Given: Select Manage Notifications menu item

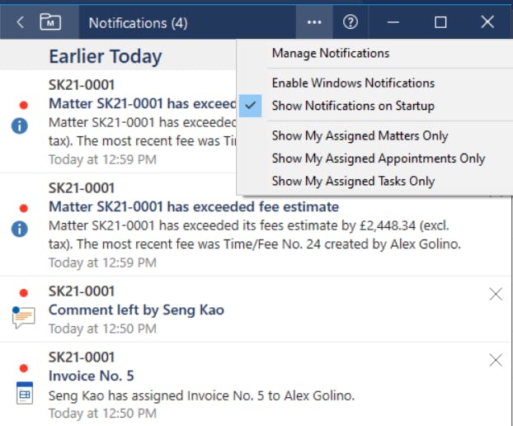Looking at the screenshot, I should 330,53.
